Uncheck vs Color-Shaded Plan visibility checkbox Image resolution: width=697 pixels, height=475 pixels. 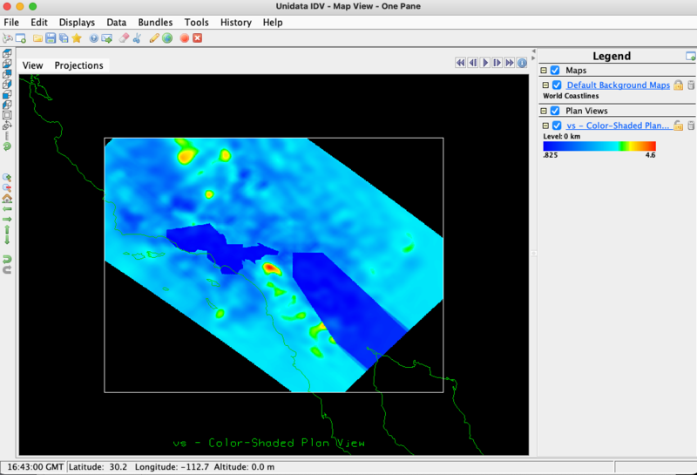click(x=557, y=126)
